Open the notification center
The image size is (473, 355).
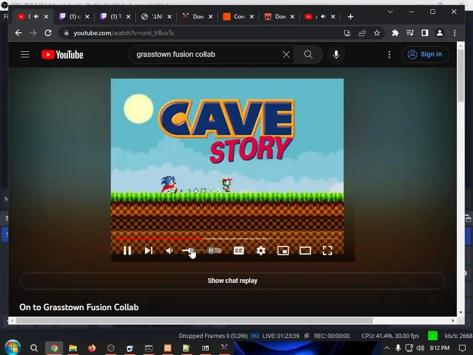click(x=462, y=348)
